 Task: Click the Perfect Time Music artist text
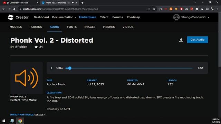23,100
